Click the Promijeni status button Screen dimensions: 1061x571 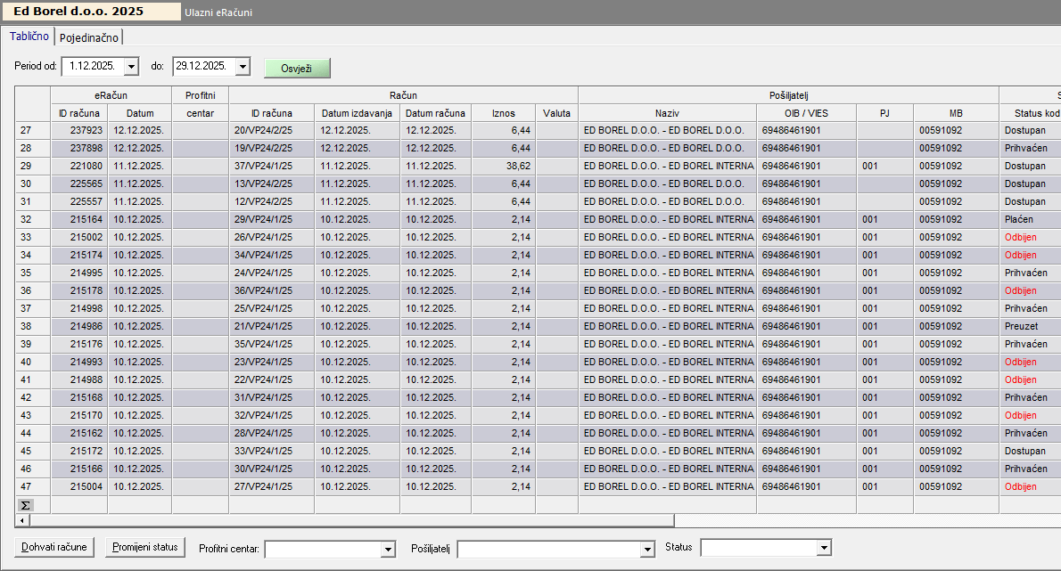tap(145, 547)
